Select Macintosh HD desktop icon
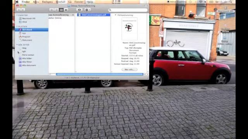 pyautogui.click(x=226, y=9)
